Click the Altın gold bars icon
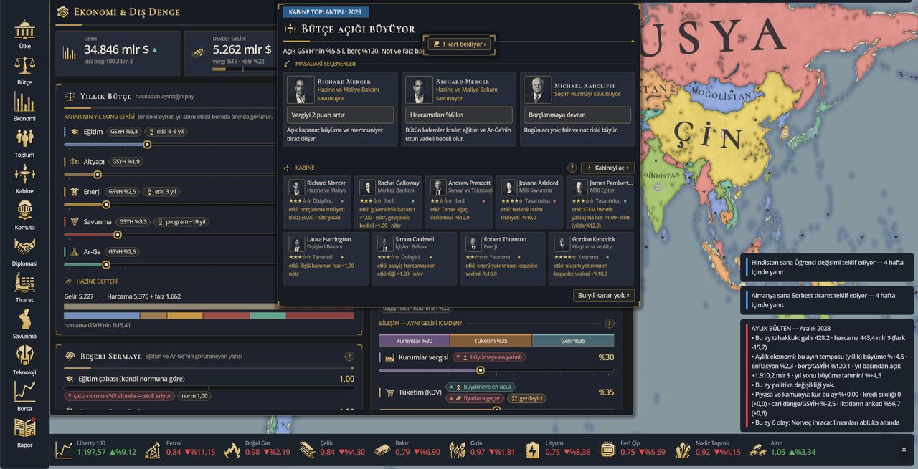 pos(757,450)
